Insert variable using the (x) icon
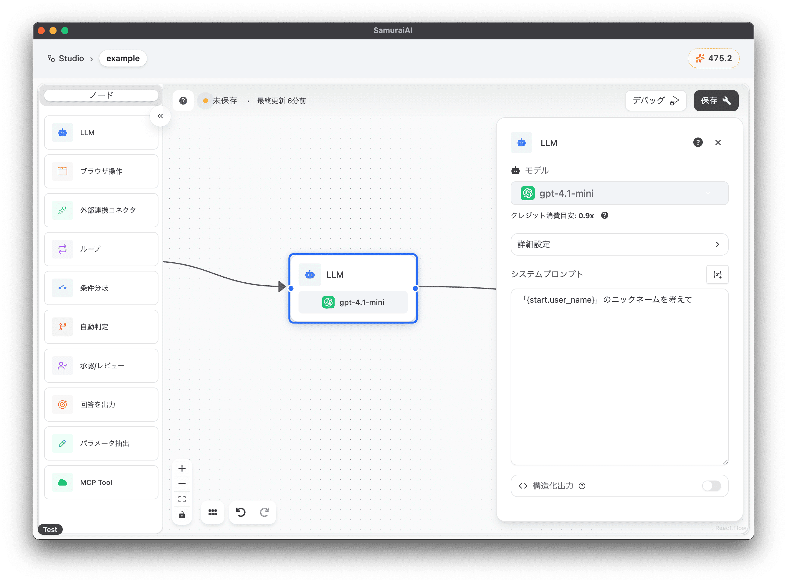787x583 pixels. (x=717, y=274)
